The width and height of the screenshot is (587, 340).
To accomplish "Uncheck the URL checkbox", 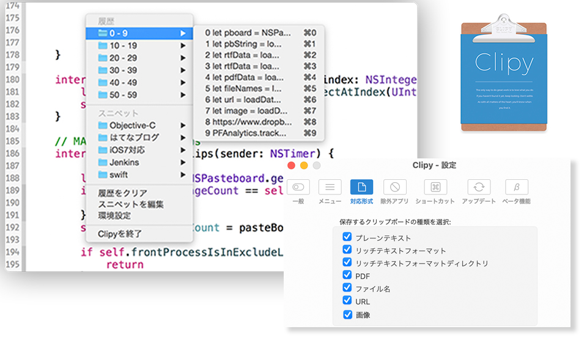I will [347, 300].
